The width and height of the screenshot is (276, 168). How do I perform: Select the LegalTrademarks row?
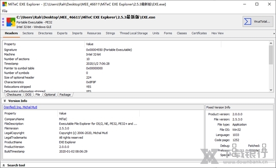click(x=103, y=137)
